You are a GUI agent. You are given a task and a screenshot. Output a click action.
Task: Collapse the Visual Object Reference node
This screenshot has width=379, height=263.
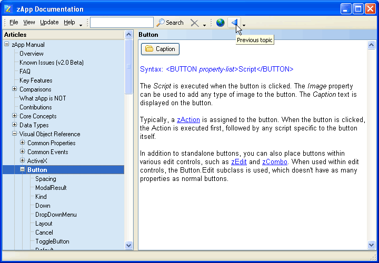coord(15,134)
